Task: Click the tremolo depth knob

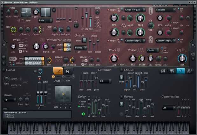Action: click(55, 30)
